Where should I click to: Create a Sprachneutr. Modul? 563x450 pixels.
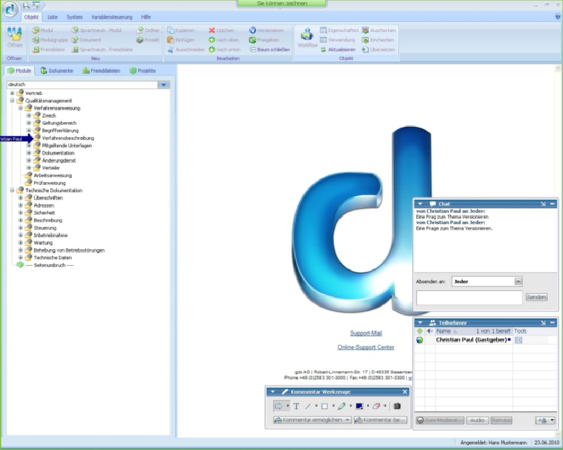(x=96, y=30)
